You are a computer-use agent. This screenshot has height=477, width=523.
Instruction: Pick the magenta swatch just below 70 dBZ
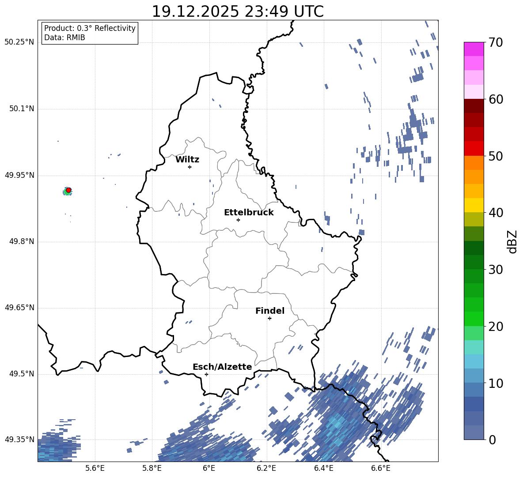coord(474,49)
